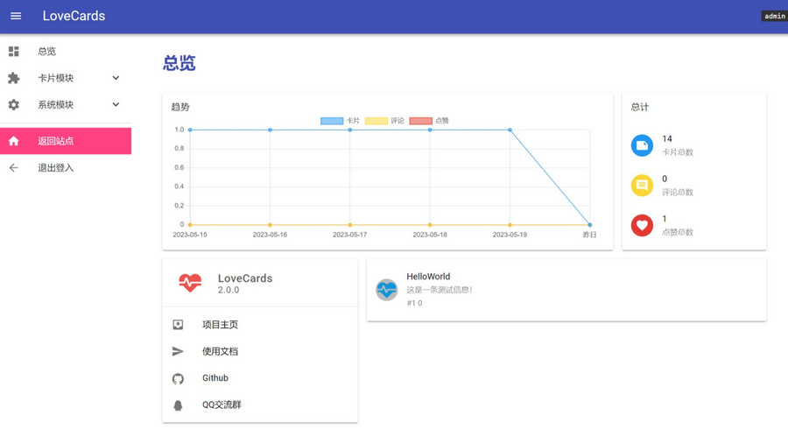The width and height of the screenshot is (788, 436).
Task: Click the Github octocat icon
Action: pyautogui.click(x=178, y=378)
